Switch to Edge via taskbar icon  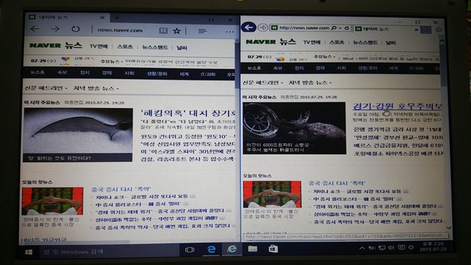tap(211, 249)
